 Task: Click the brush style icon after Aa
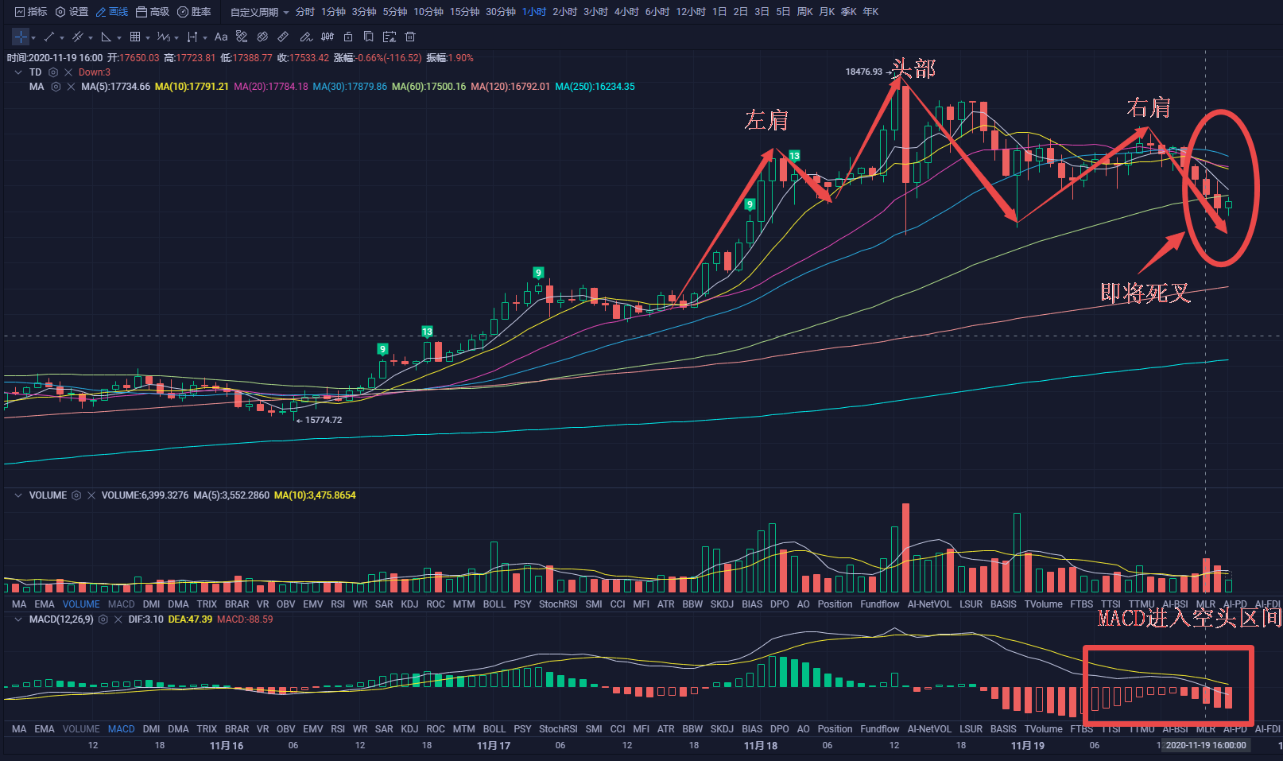coord(242,37)
